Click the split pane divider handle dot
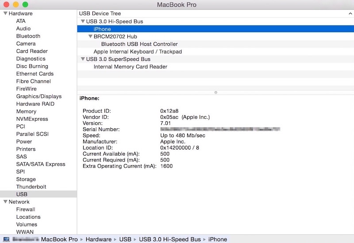Screen dimensions: 354x243 coord(215,93)
